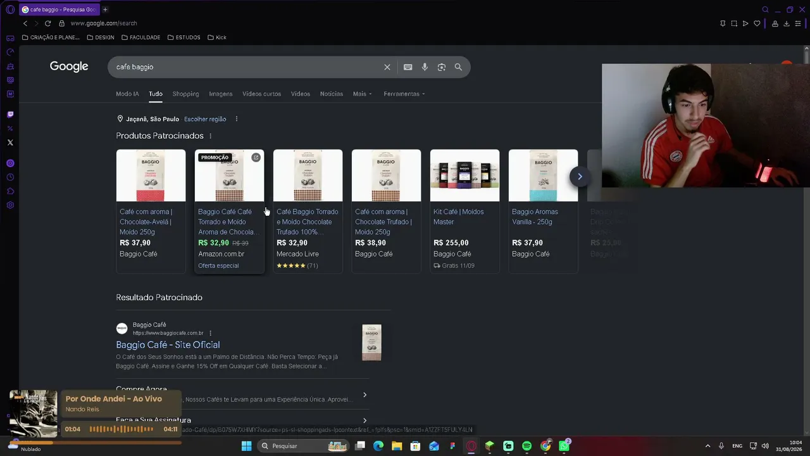Open Baggio Aromas Vanilla 250g product
The image size is (810, 456).
pyautogui.click(x=543, y=211)
